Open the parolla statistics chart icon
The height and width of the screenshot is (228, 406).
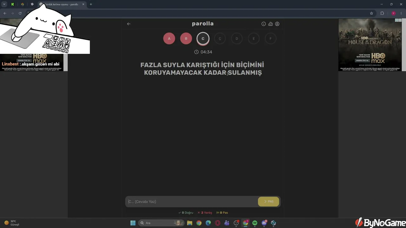270,24
